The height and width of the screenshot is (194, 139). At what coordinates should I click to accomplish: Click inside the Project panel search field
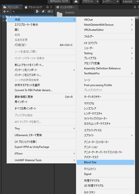click(x=23, y=12)
